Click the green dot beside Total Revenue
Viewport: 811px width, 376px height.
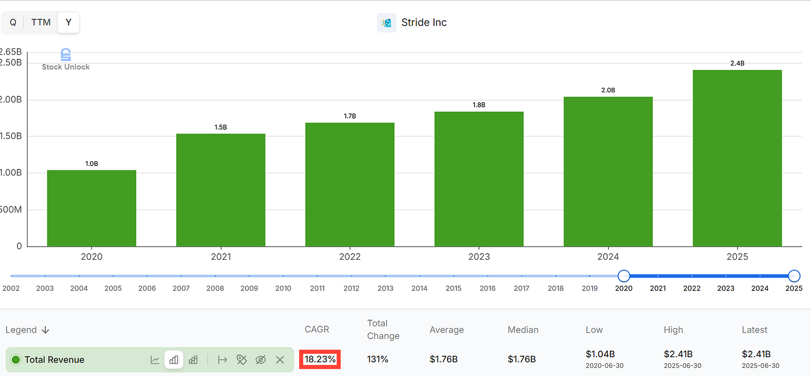16,360
